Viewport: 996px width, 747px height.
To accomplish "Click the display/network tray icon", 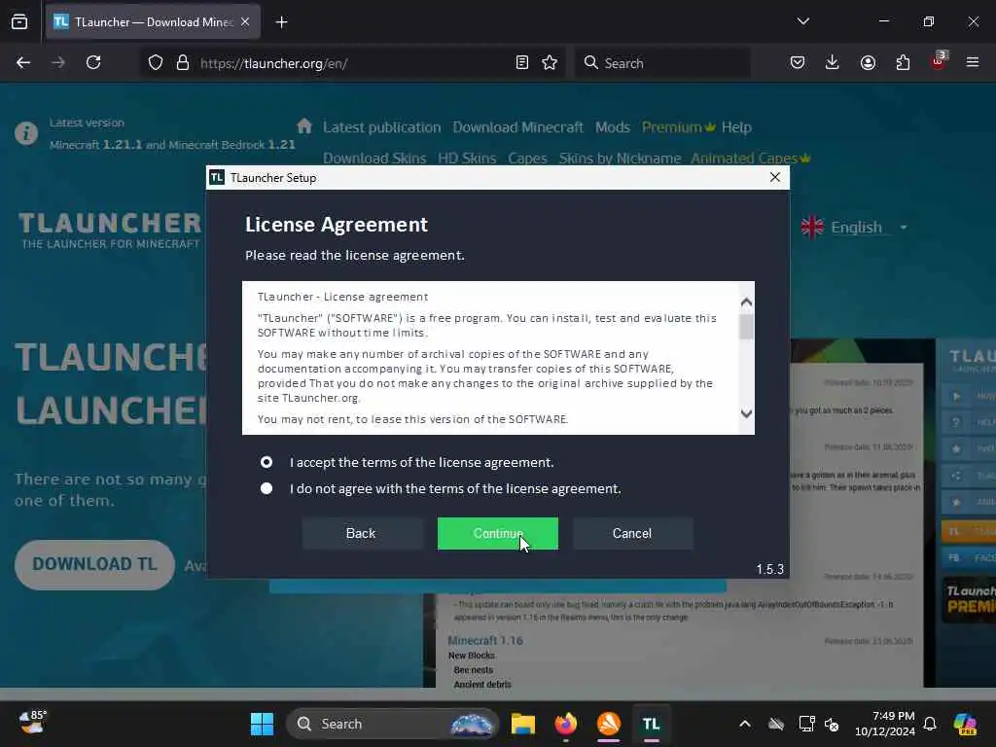I will coord(806,724).
